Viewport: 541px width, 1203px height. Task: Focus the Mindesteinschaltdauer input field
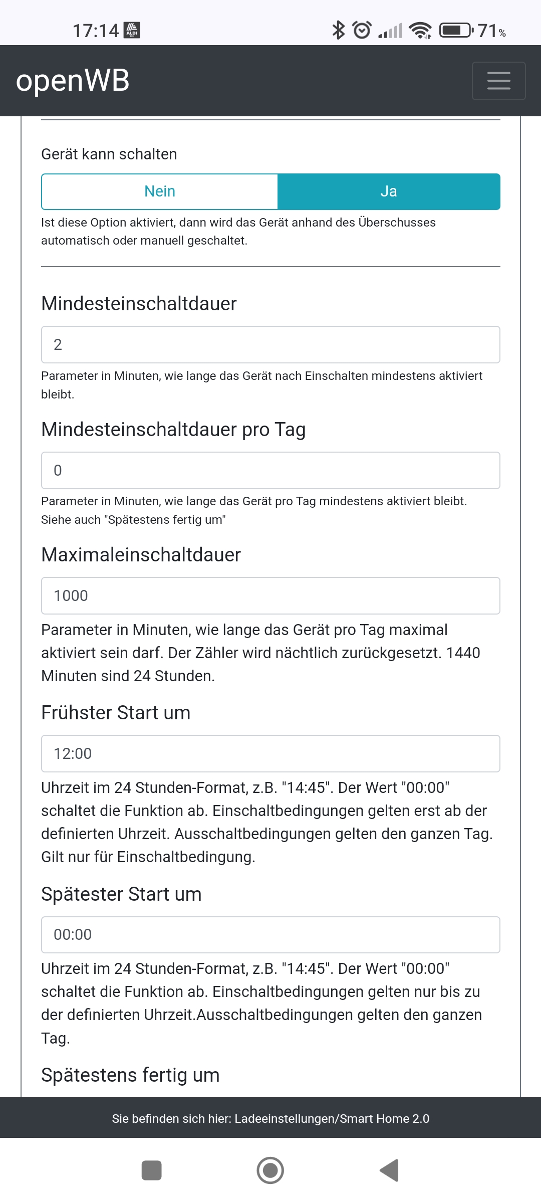(x=270, y=345)
